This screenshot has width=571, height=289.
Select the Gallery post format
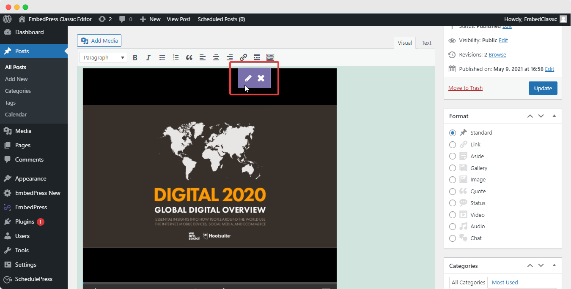point(453,168)
